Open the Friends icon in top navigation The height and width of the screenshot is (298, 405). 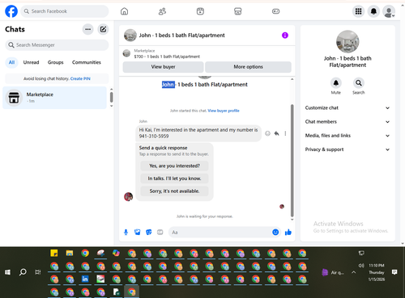pyautogui.click(x=162, y=11)
